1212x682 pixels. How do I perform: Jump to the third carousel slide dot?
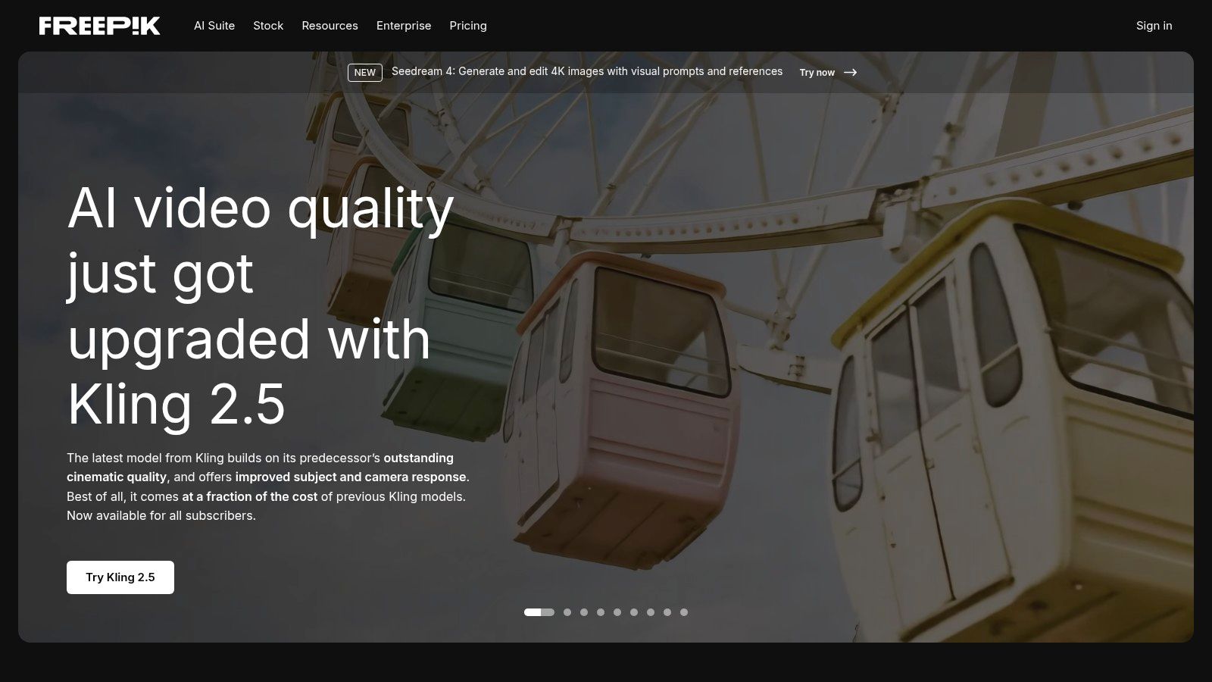pos(584,612)
